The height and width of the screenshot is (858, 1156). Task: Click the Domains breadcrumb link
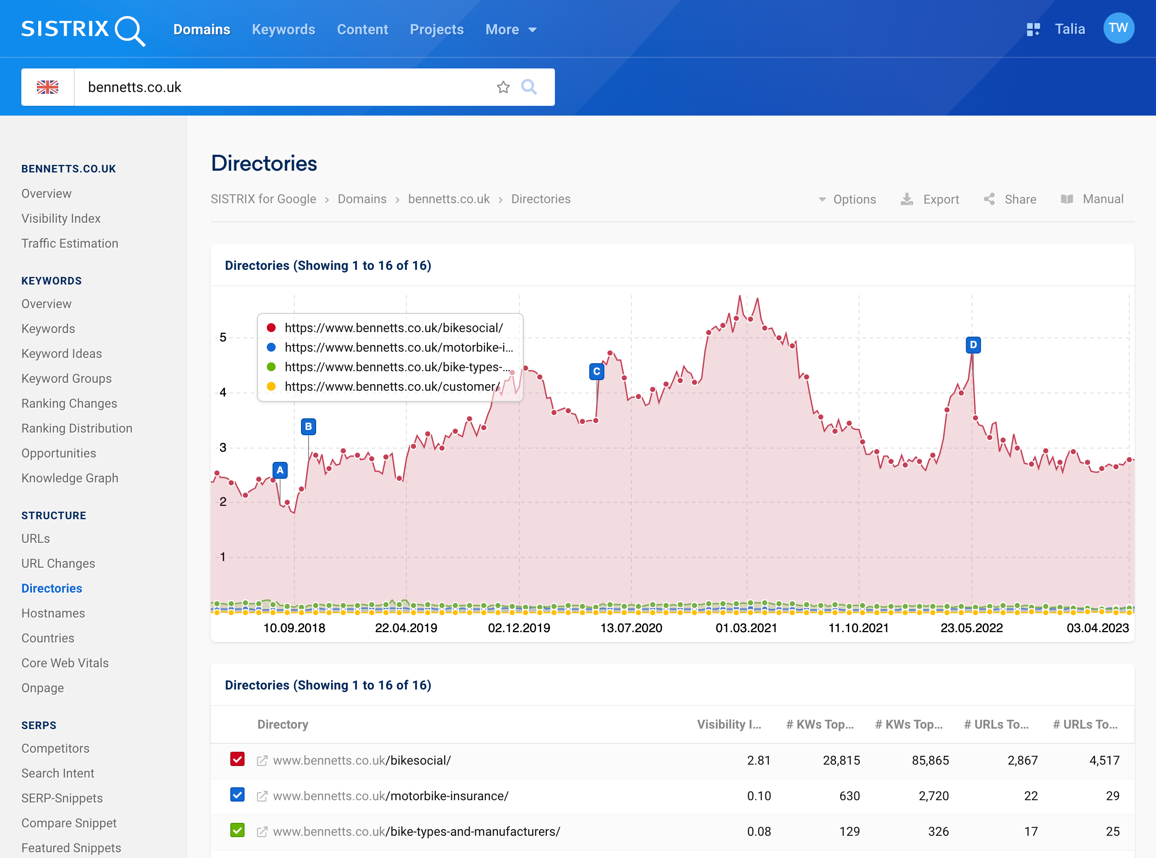362,199
